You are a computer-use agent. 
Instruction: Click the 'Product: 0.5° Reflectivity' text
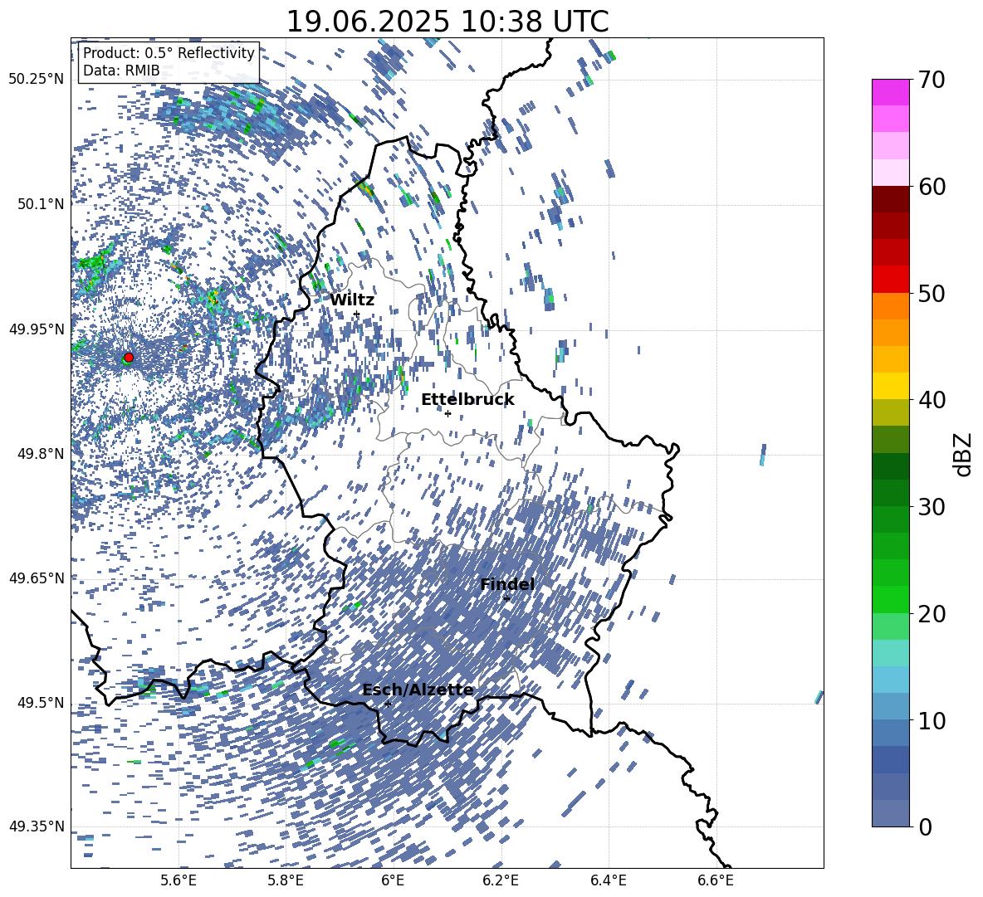click(169, 53)
